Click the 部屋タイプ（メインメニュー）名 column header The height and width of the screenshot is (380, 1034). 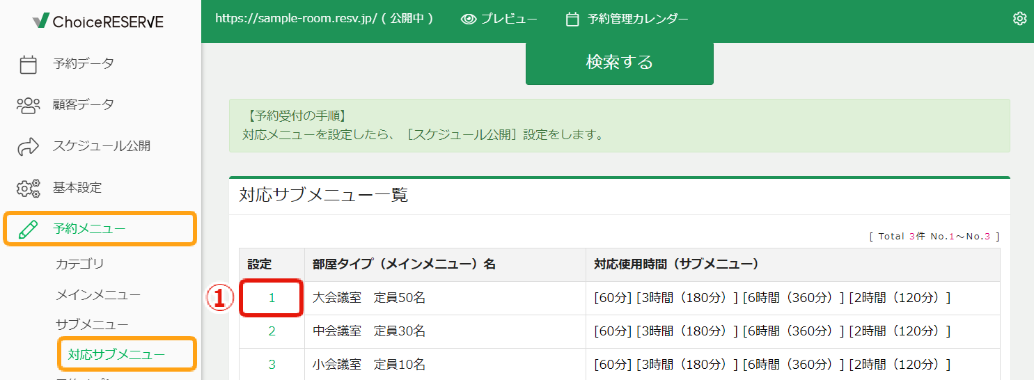pyautogui.click(x=445, y=264)
